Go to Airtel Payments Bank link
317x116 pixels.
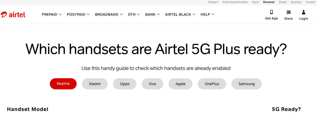(235, 2)
